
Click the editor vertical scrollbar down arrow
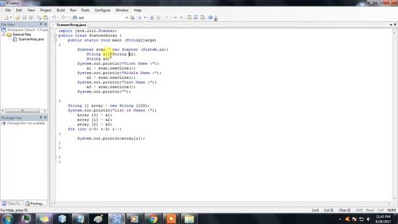pyautogui.click(x=394, y=198)
